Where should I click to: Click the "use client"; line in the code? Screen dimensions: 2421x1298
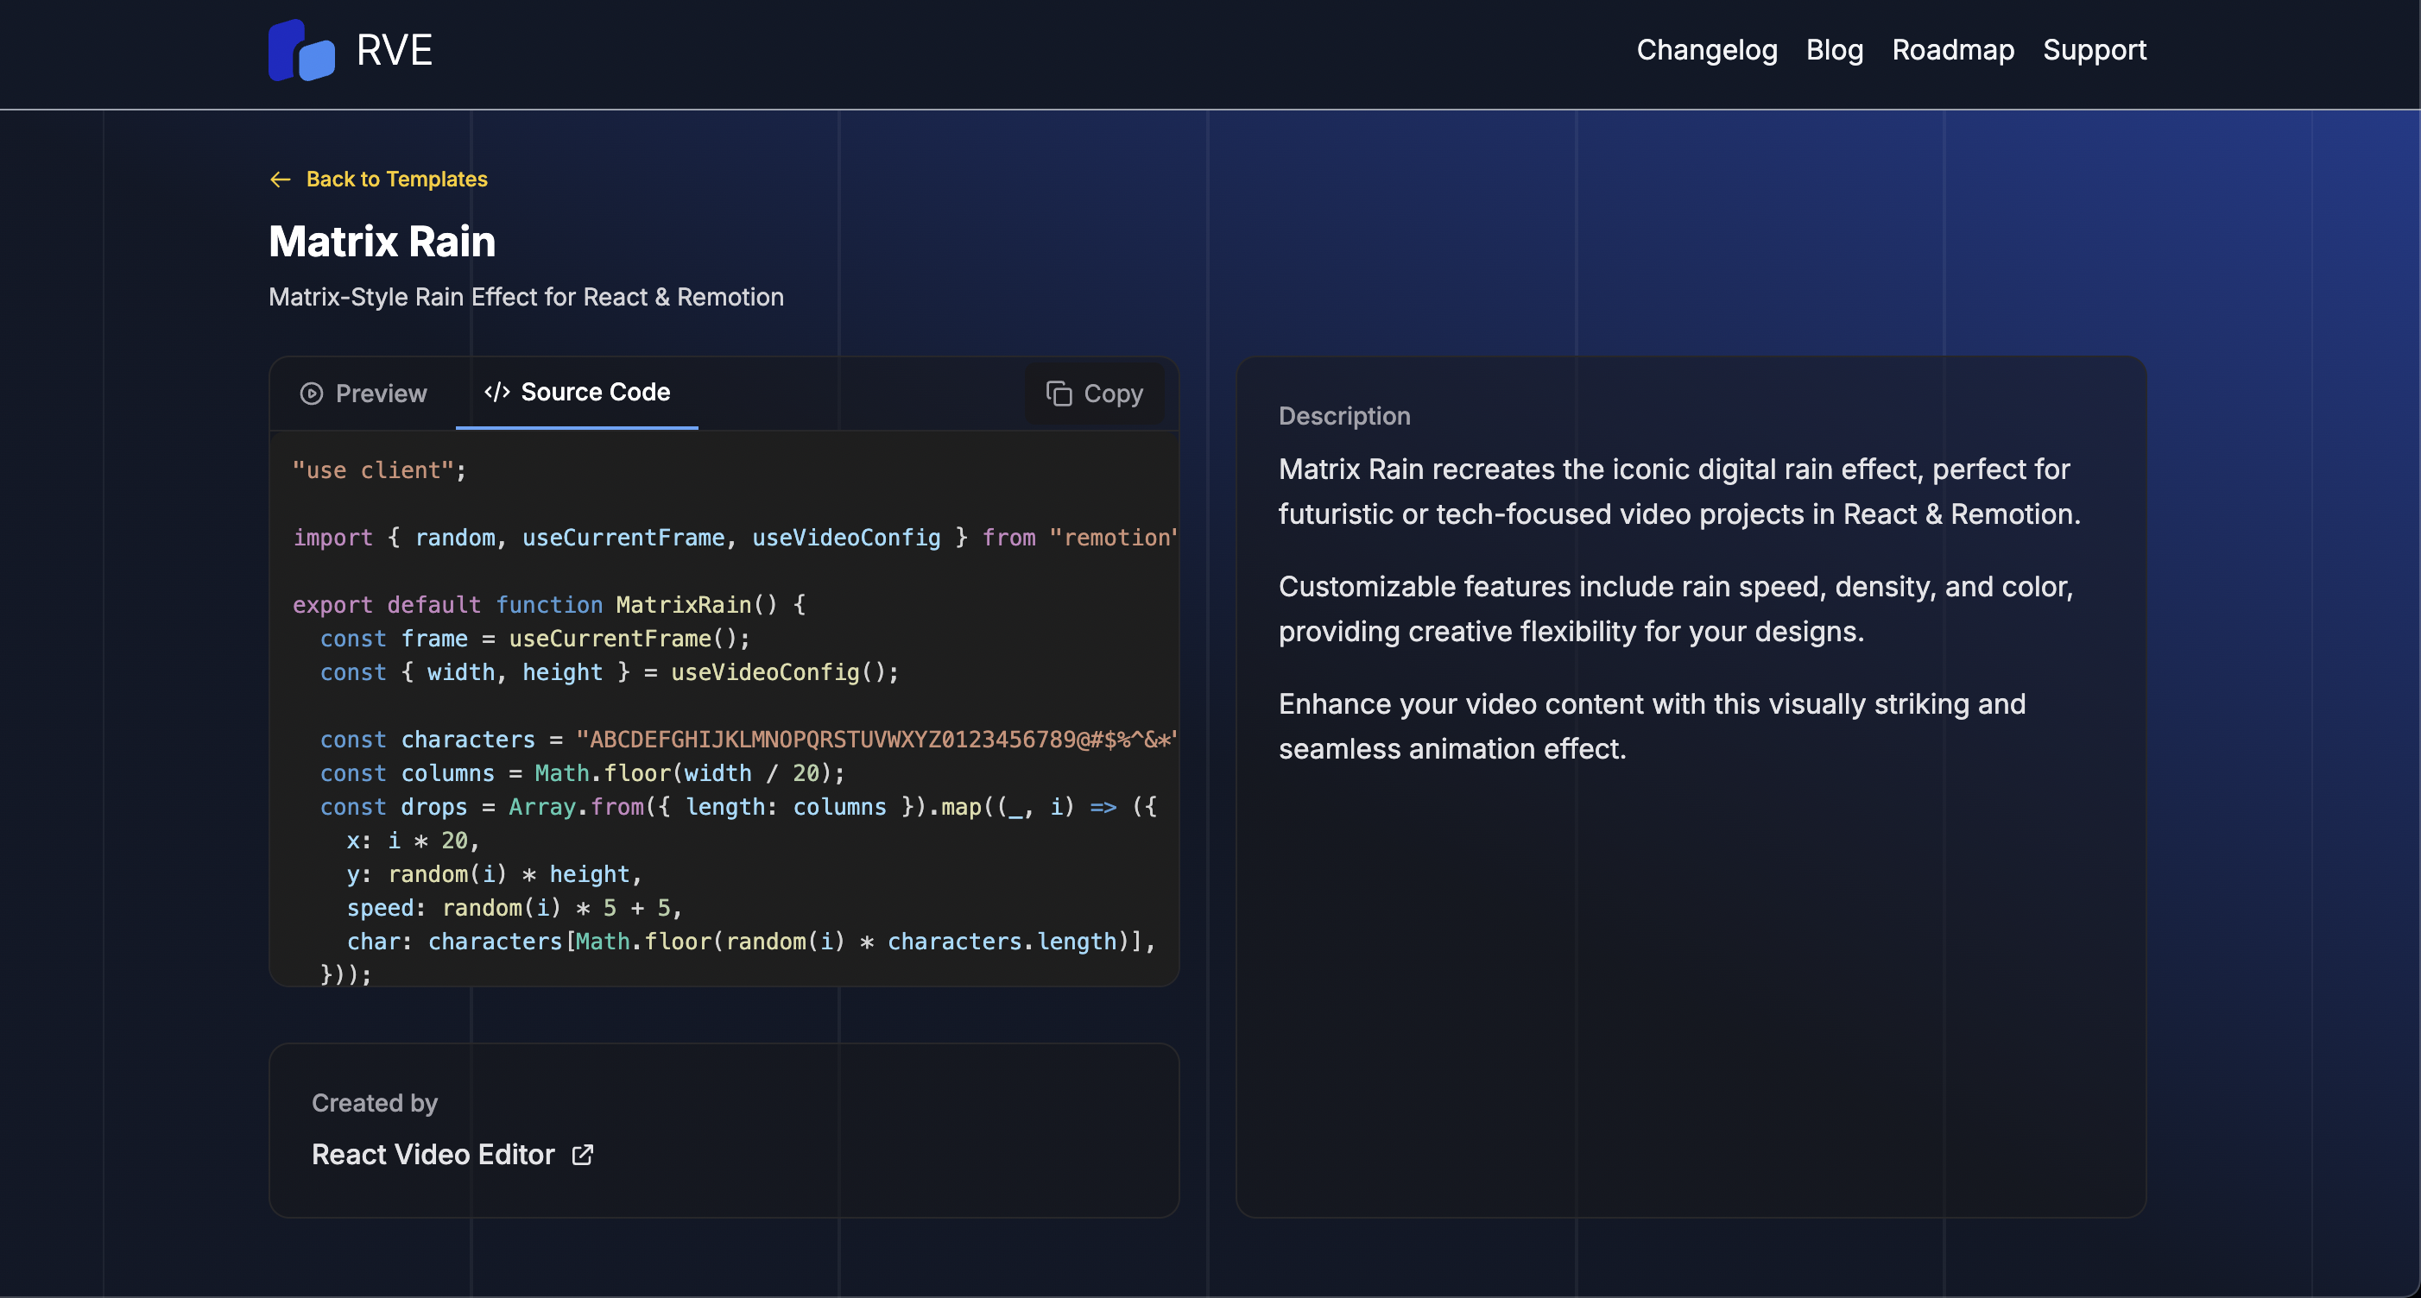coord(379,470)
